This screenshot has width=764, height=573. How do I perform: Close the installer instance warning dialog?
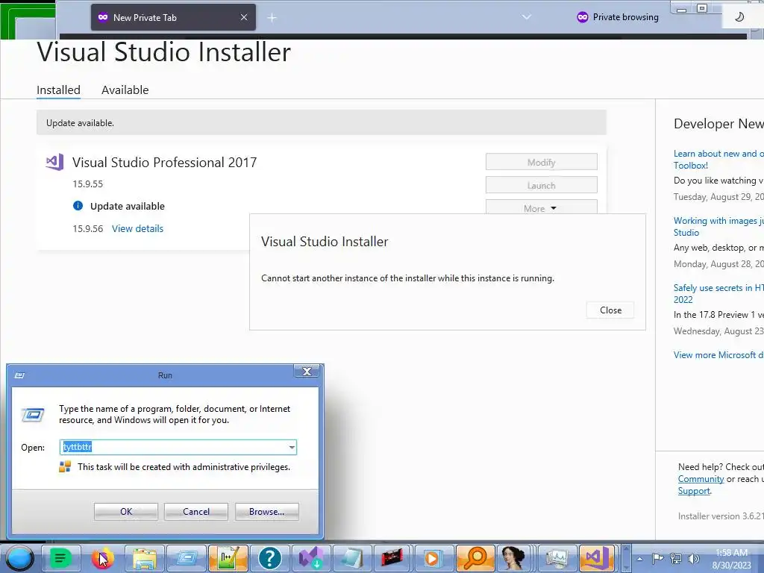pyautogui.click(x=610, y=310)
